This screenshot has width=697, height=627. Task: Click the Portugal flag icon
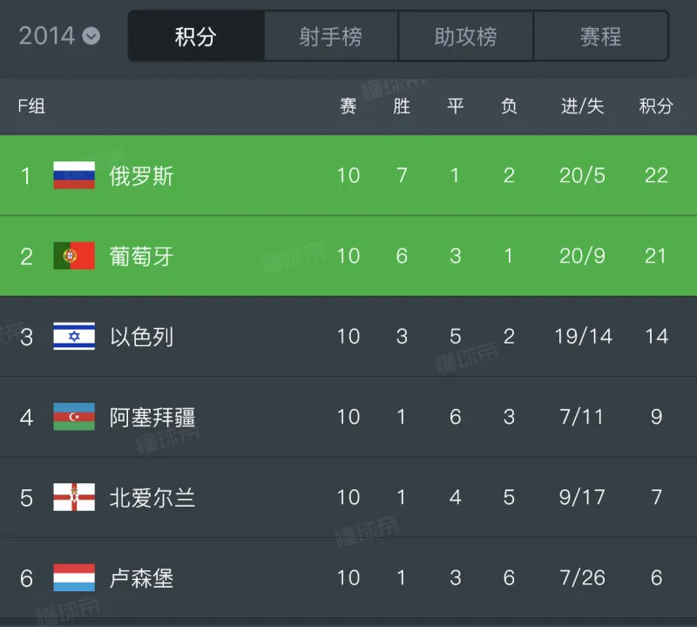tap(74, 256)
